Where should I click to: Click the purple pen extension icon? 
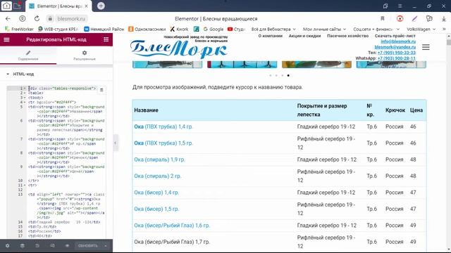tap(414, 19)
